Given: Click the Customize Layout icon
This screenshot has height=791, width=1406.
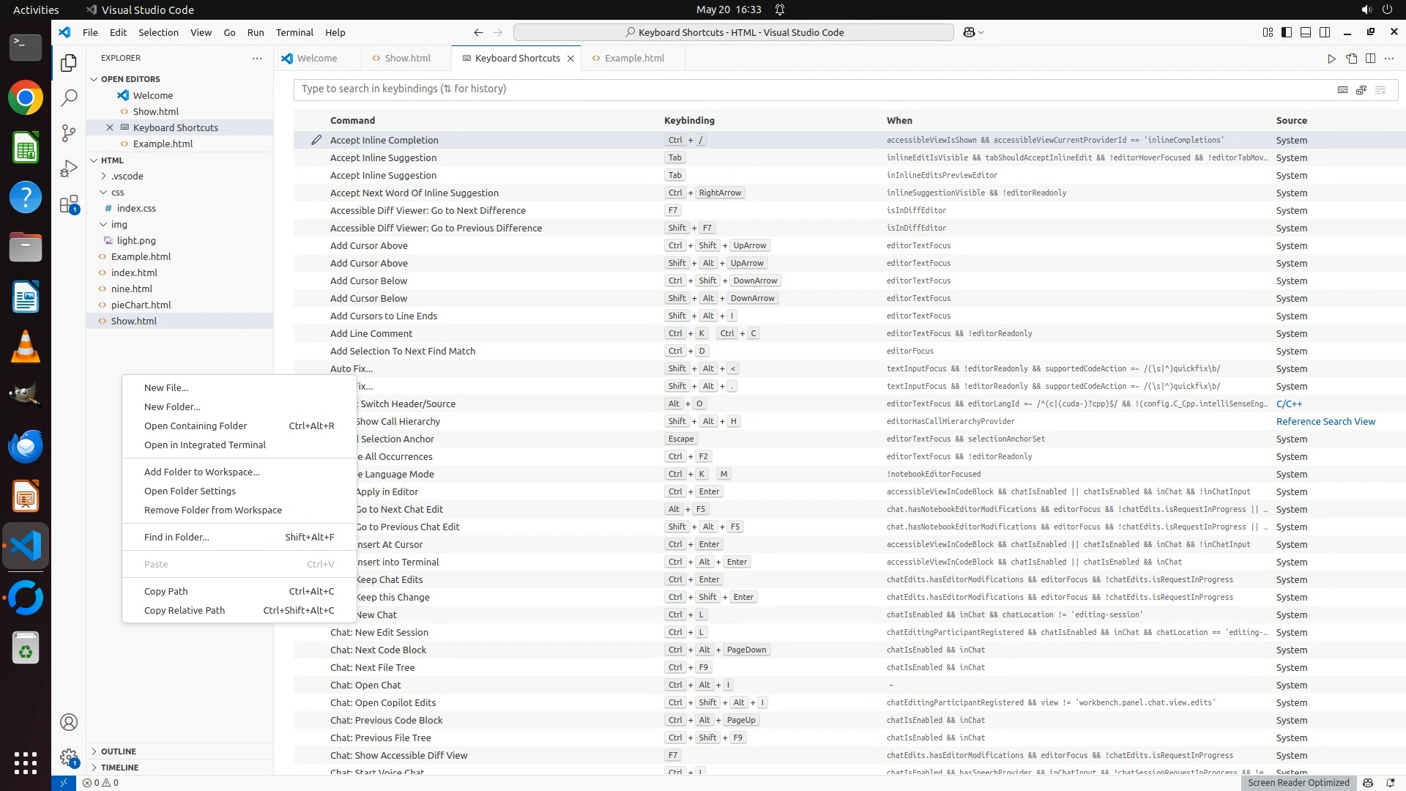Looking at the screenshot, I should [x=1268, y=32].
